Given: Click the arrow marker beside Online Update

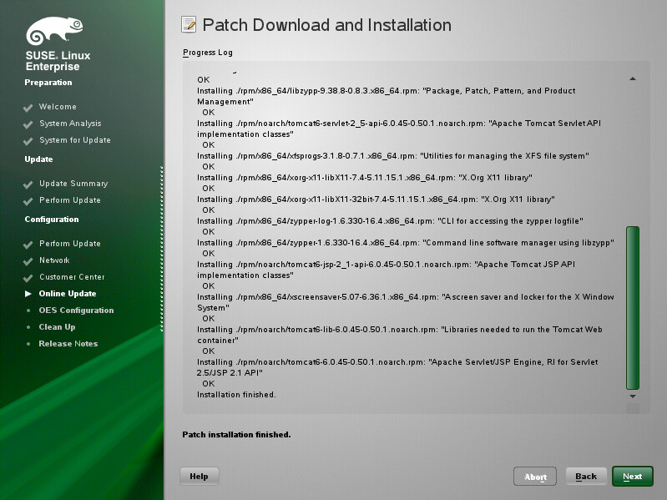Looking at the screenshot, I should click(28, 294).
